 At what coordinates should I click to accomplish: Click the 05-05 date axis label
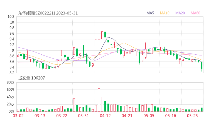[149, 116]
